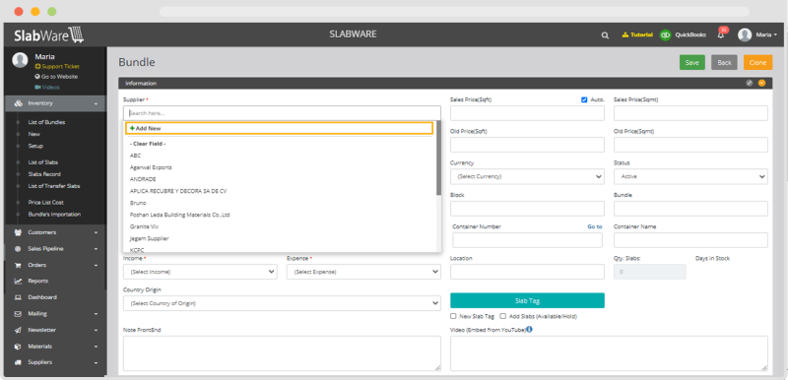Open the Videos link under Maria
The image size is (788, 380).
tap(46, 88)
